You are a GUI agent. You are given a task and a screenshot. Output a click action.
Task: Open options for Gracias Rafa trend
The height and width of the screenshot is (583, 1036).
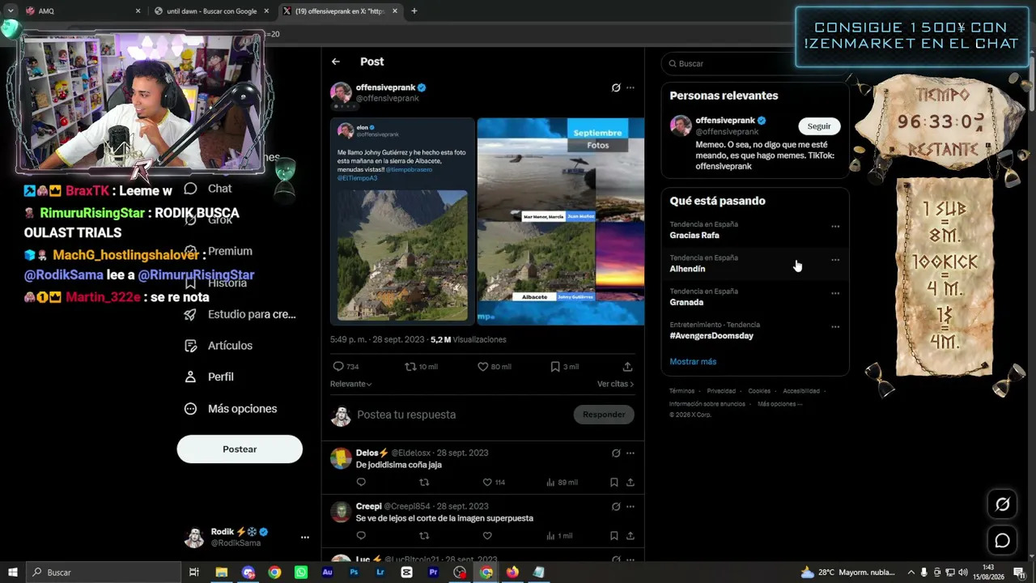pyautogui.click(x=835, y=227)
